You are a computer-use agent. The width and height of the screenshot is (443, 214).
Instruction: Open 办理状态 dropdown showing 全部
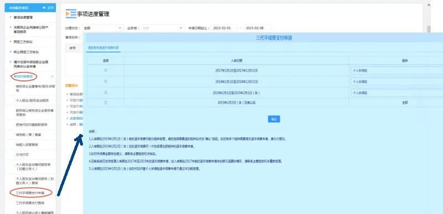coord(102,28)
